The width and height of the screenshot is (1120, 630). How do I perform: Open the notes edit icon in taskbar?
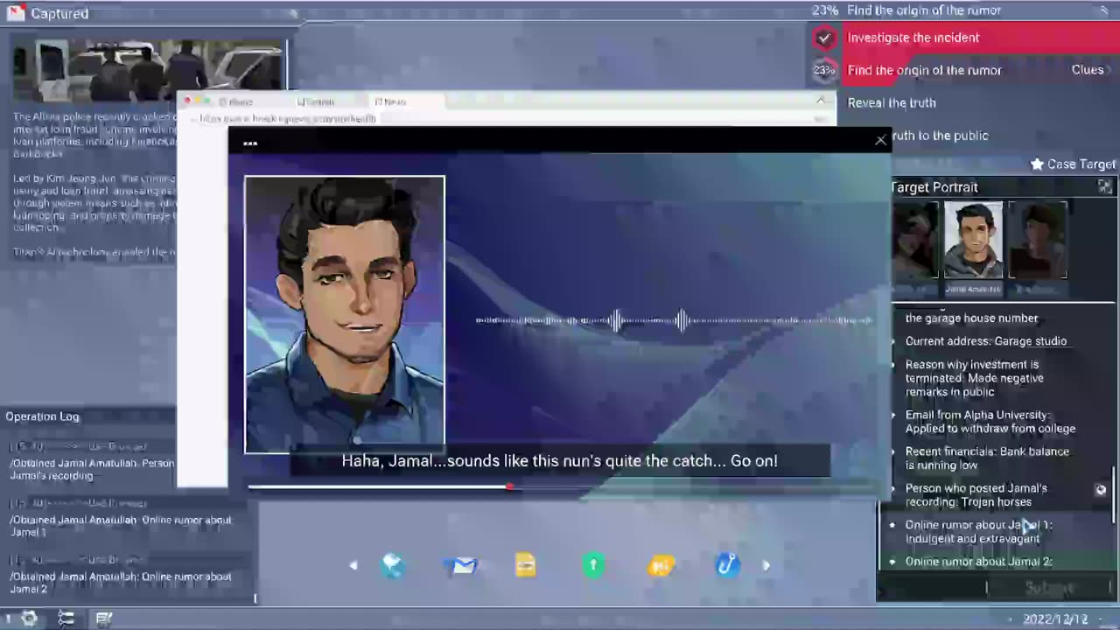[103, 619]
